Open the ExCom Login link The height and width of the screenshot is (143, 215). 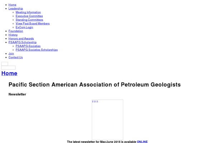tap(24, 28)
